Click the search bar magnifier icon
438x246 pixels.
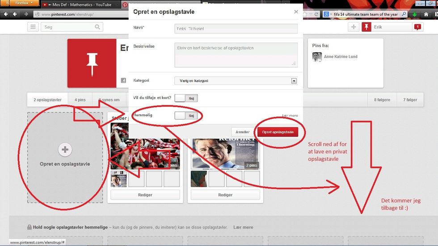point(404,14)
